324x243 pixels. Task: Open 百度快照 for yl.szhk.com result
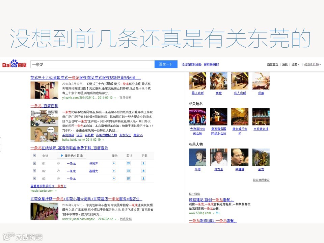click(x=126, y=98)
